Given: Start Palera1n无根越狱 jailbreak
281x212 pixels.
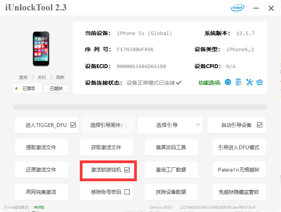Looking at the screenshot, I should point(239,170).
